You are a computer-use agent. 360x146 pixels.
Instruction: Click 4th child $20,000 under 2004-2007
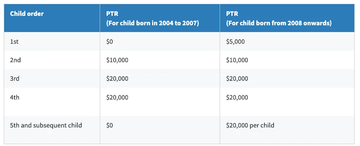pos(117,97)
